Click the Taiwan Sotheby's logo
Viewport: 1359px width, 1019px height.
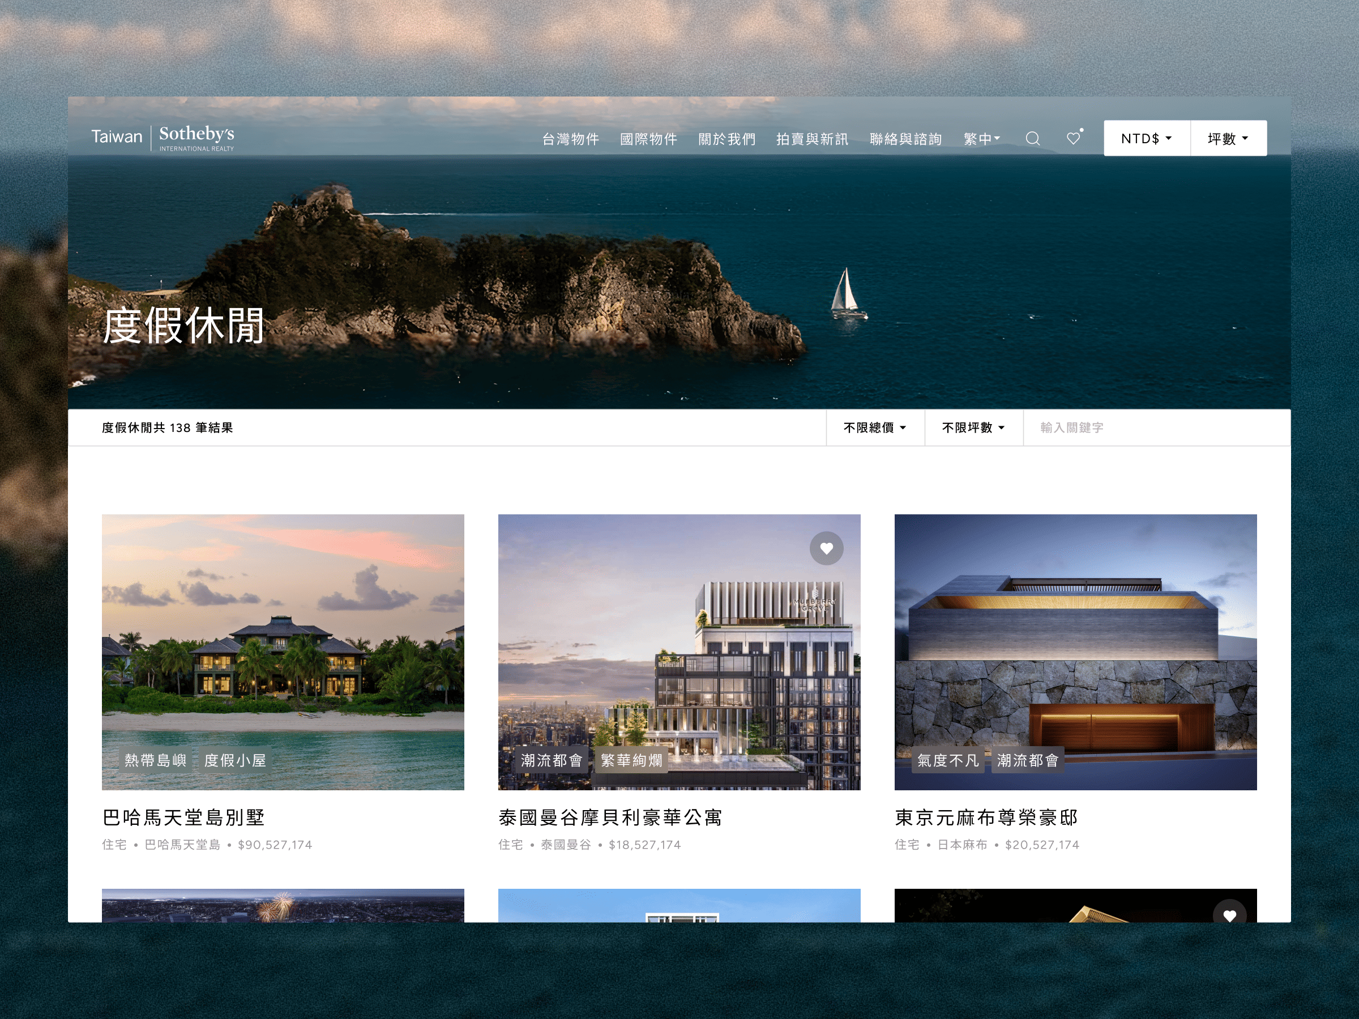(163, 138)
